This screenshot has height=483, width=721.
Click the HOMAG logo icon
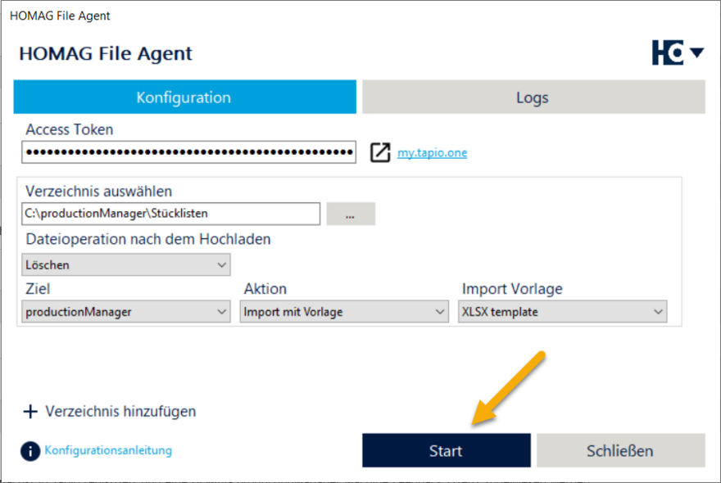point(667,53)
